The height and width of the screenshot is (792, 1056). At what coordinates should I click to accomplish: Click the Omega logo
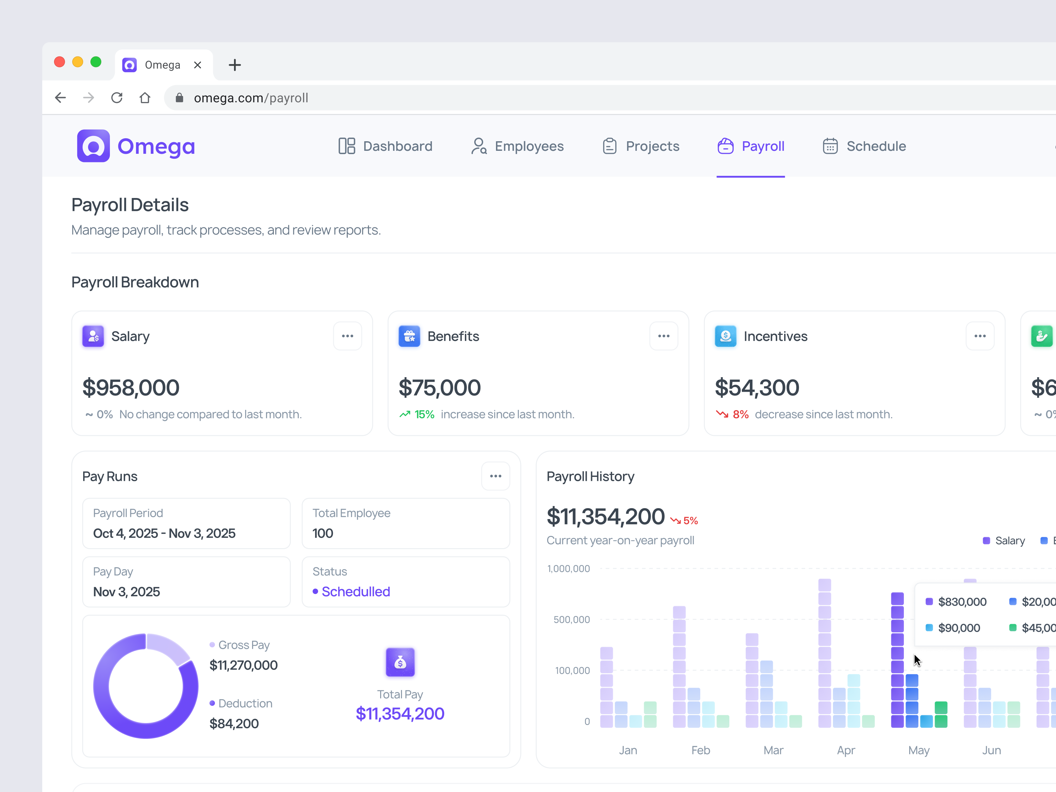point(136,146)
